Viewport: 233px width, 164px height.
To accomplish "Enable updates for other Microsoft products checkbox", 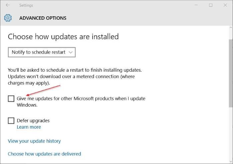I will click(11, 99).
